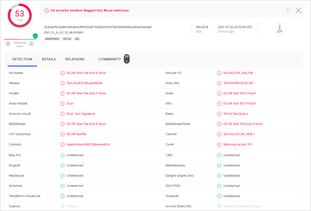Click the alert icon in AhnLab-V3 row
This screenshot has width=311, height=211.
pos(219,73)
